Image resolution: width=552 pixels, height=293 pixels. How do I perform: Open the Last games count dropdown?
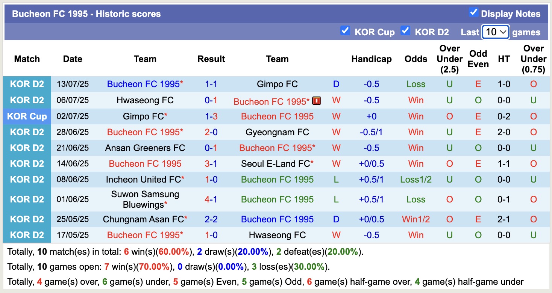click(495, 32)
